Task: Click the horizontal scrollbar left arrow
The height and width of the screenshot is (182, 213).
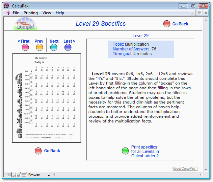Action: [x=54, y=175]
